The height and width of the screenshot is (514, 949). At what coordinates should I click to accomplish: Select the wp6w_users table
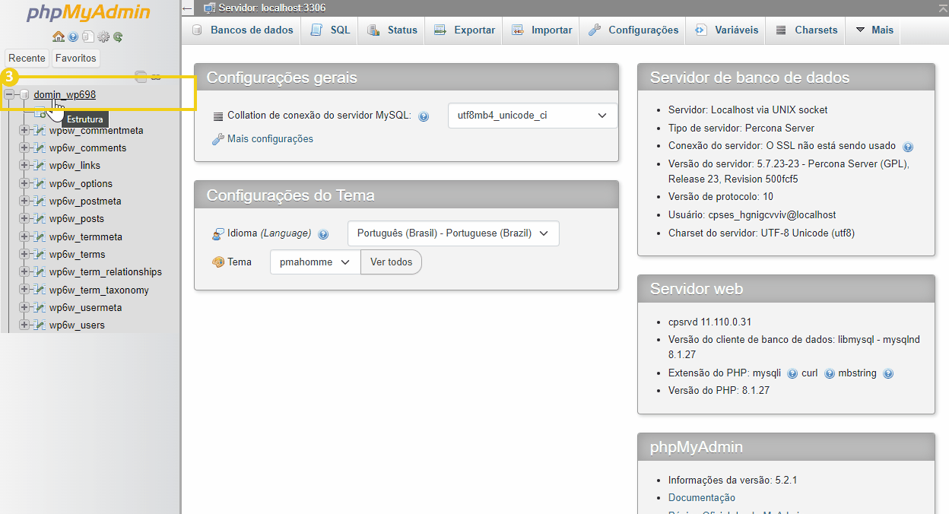tap(77, 325)
